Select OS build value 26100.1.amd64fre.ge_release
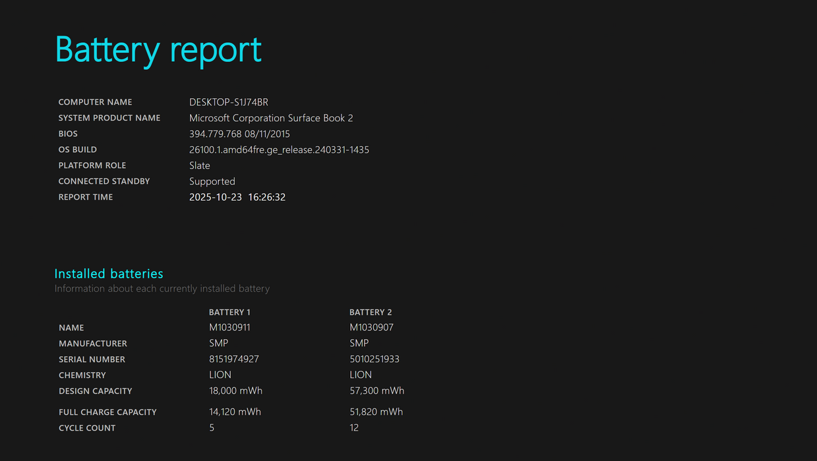Image resolution: width=817 pixels, height=461 pixels. pos(279,150)
